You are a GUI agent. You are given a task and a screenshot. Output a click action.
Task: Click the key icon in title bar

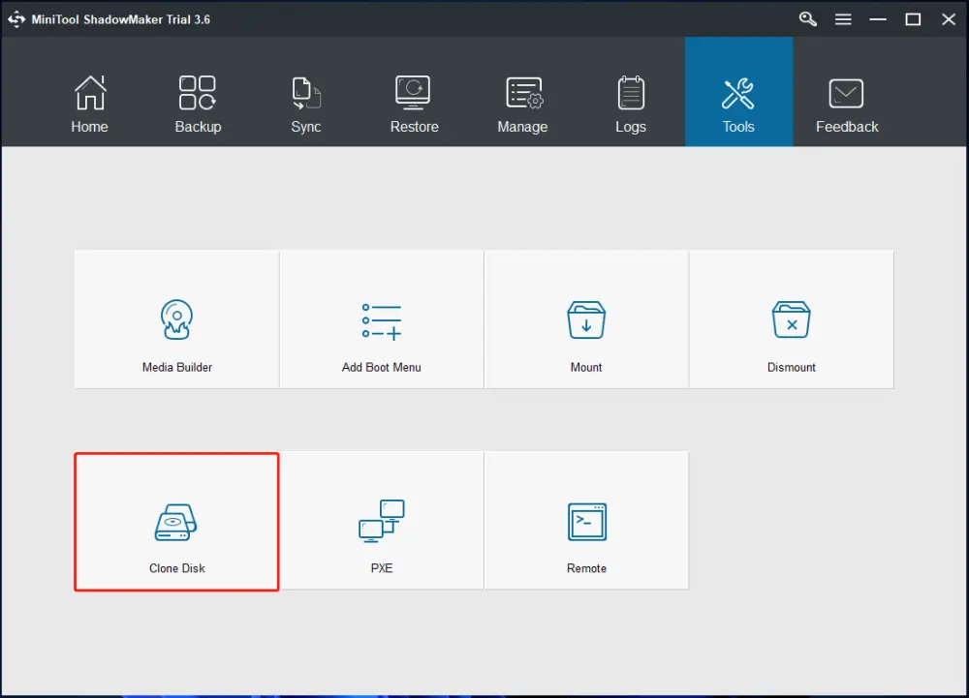click(808, 19)
